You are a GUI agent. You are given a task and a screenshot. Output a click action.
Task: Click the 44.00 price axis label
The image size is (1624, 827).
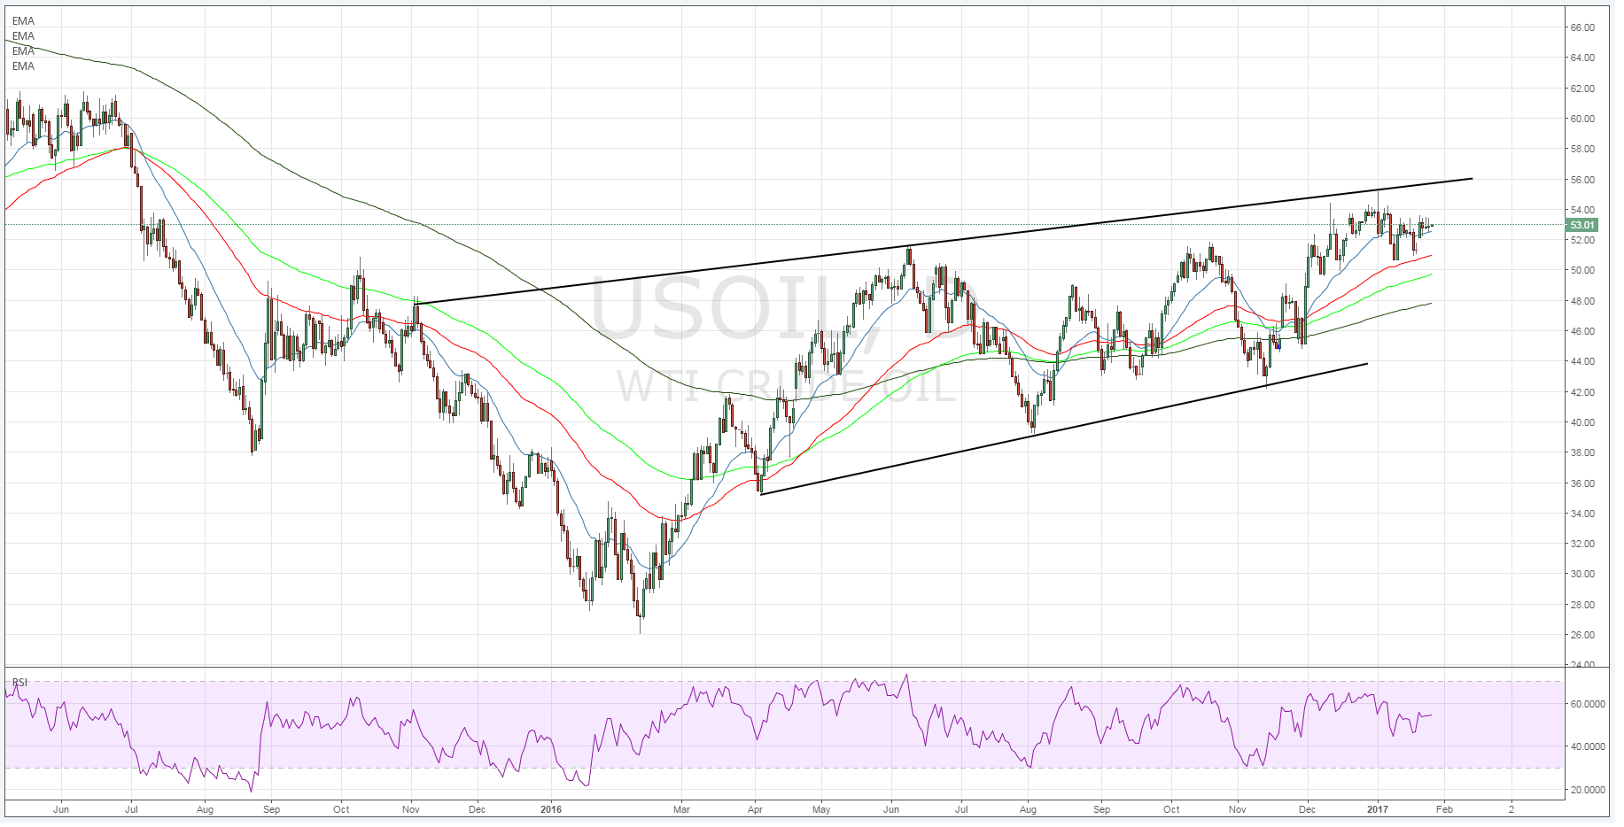coord(1582,361)
